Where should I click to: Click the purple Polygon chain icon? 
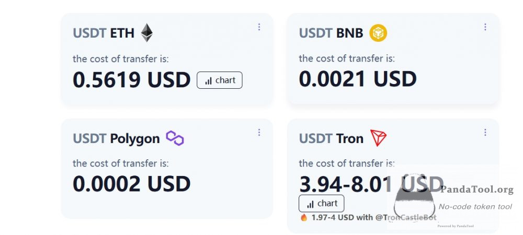tap(175, 138)
